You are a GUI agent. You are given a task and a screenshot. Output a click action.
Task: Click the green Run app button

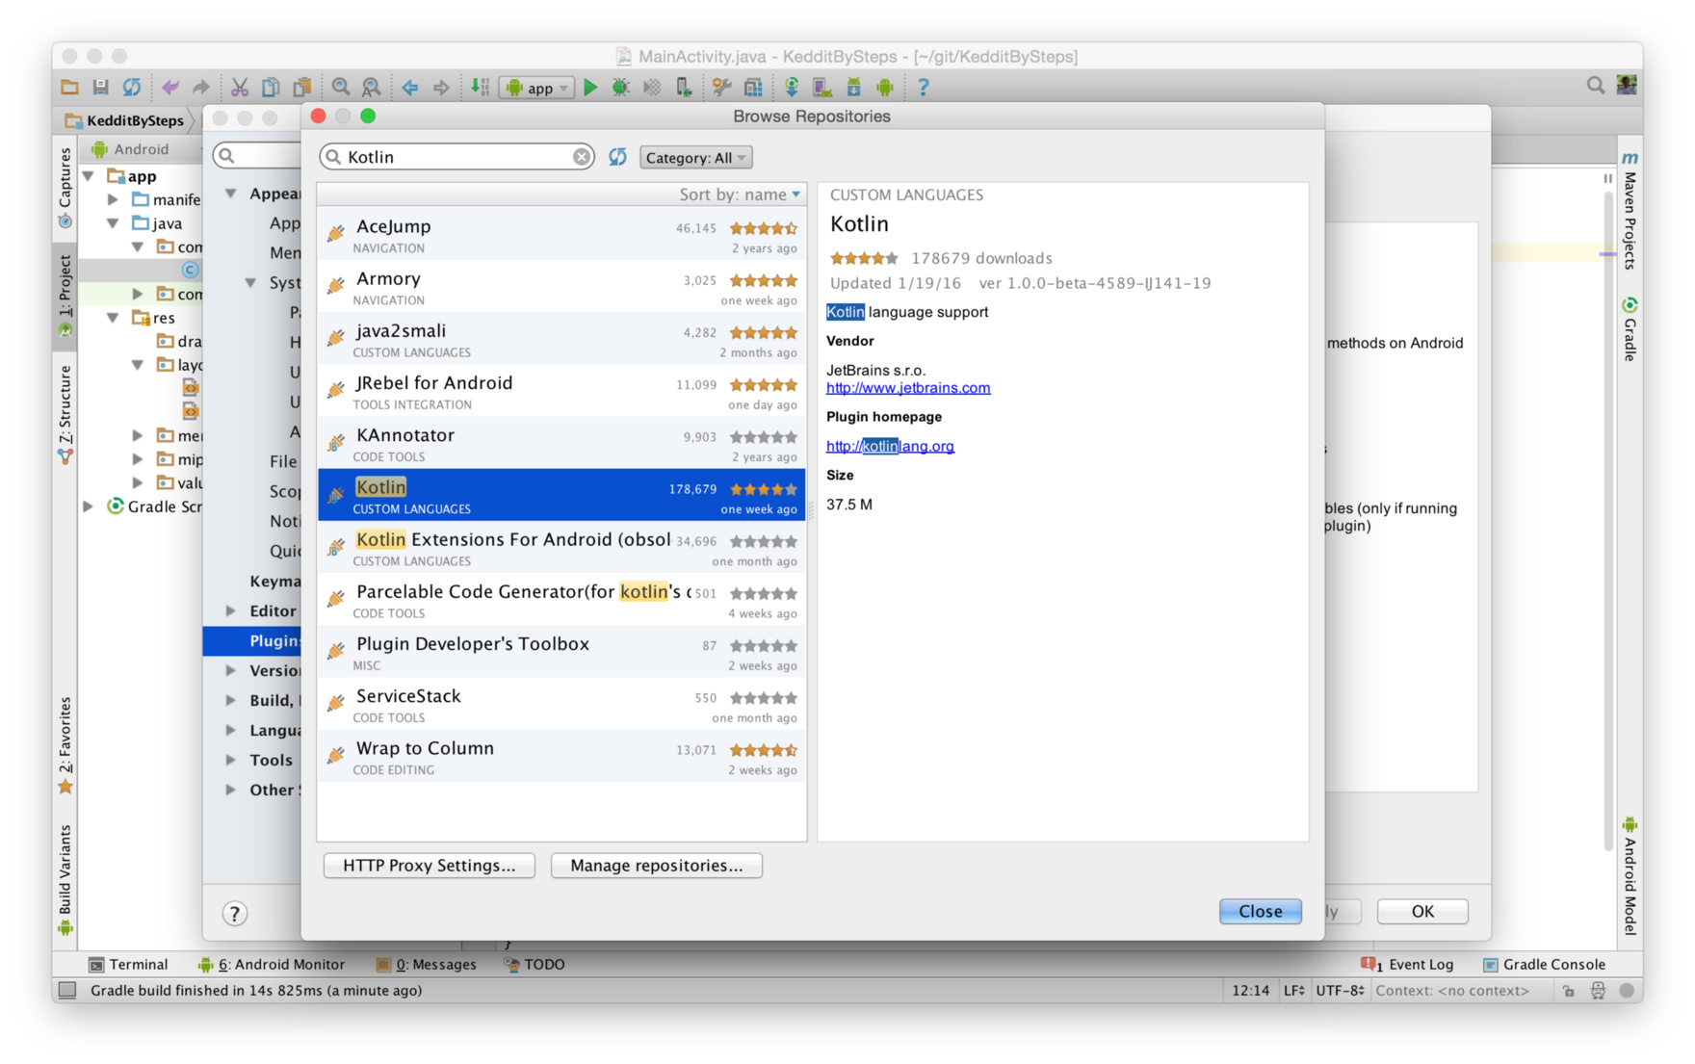(x=590, y=88)
